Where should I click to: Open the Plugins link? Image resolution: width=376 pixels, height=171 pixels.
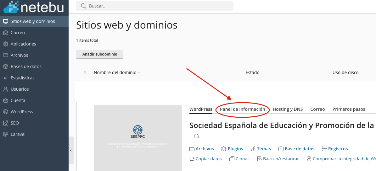click(235, 149)
